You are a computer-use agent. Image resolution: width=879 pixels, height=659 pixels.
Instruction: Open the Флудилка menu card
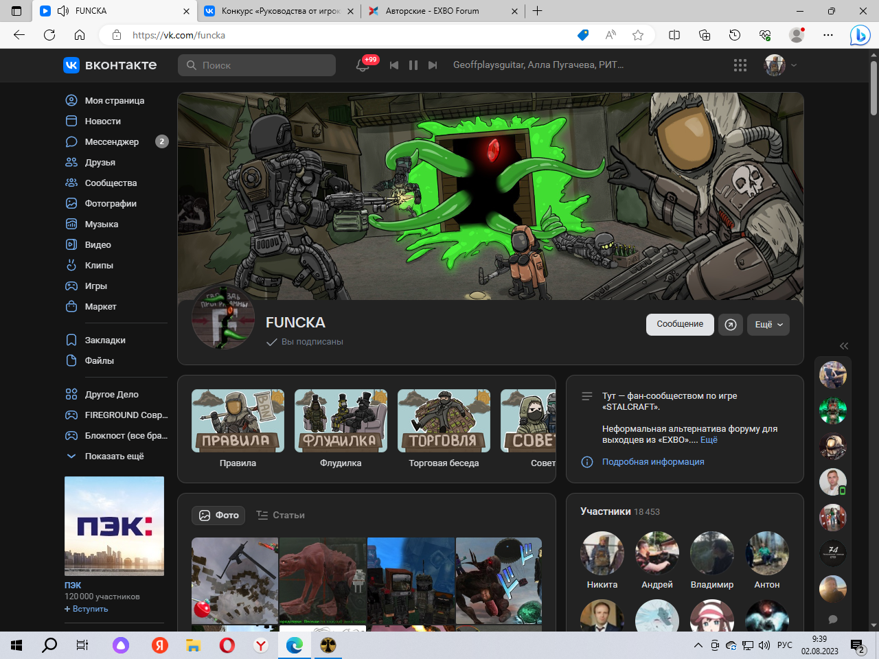(x=341, y=429)
